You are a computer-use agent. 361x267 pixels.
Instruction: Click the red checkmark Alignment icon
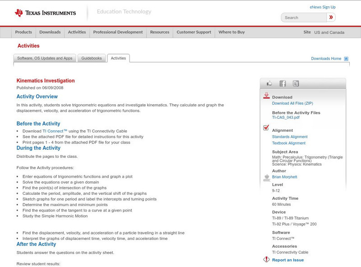coord(266,127)
